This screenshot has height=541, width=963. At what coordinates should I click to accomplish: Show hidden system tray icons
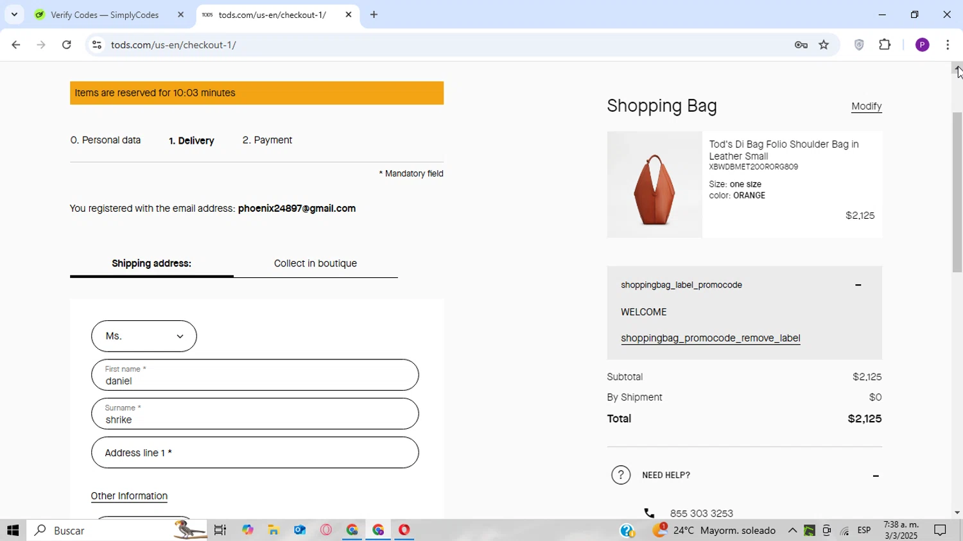point(792,531)
